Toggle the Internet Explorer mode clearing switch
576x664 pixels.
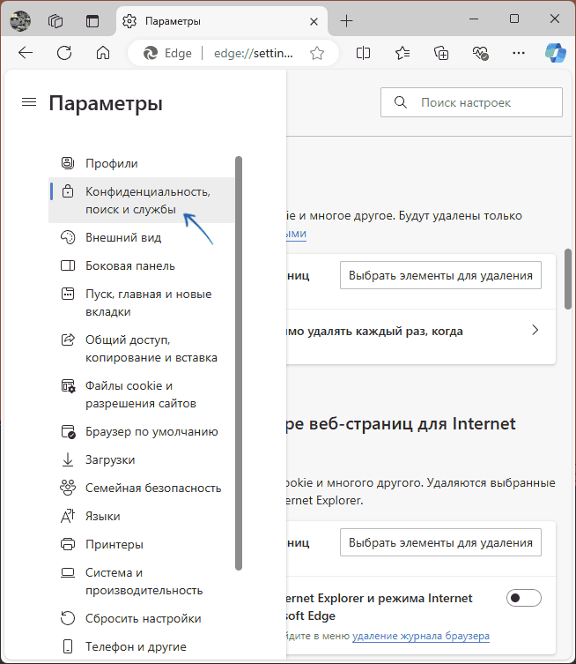523,598
